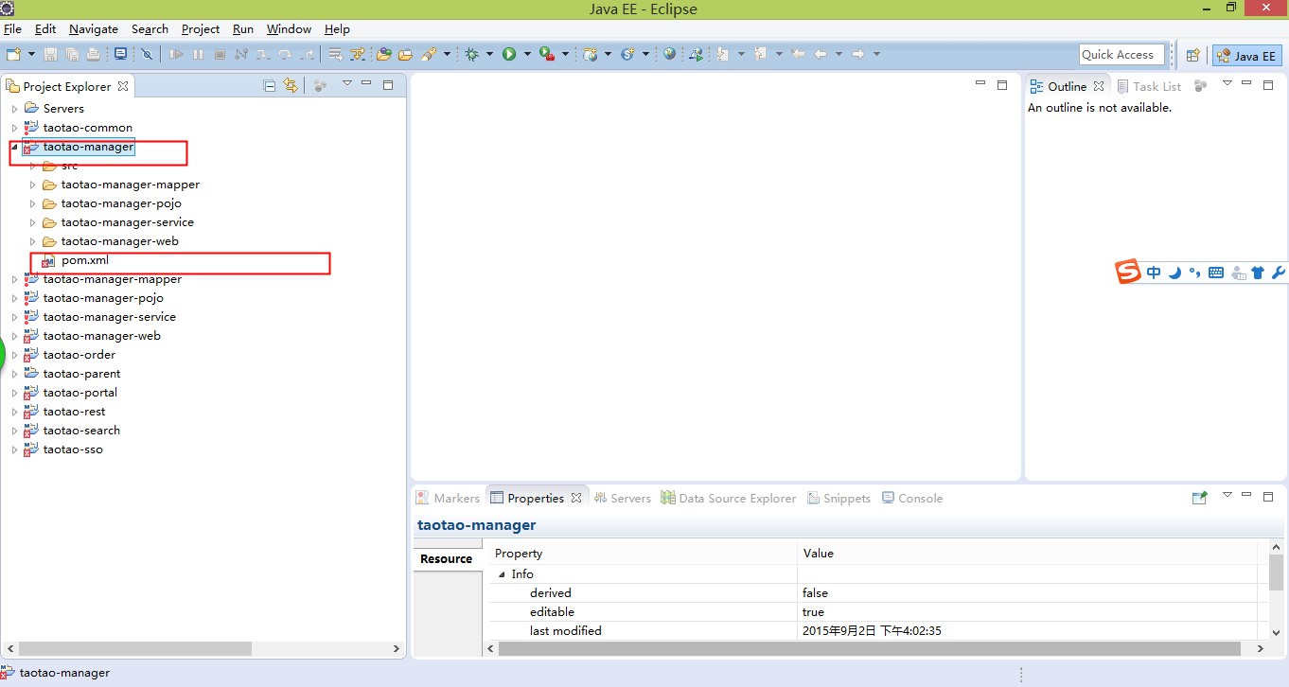
Task: Switch to the Data Source Explorer tab
Action: coord(729,498)
